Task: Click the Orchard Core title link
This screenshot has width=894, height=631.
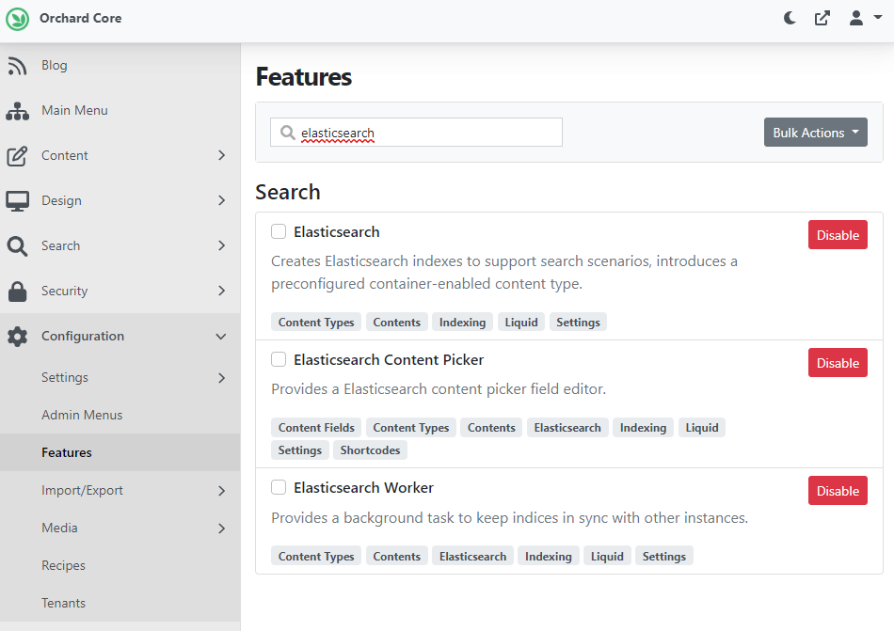Action: [80, 18]
